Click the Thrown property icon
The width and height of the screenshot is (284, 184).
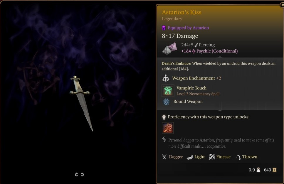(238, 157)
